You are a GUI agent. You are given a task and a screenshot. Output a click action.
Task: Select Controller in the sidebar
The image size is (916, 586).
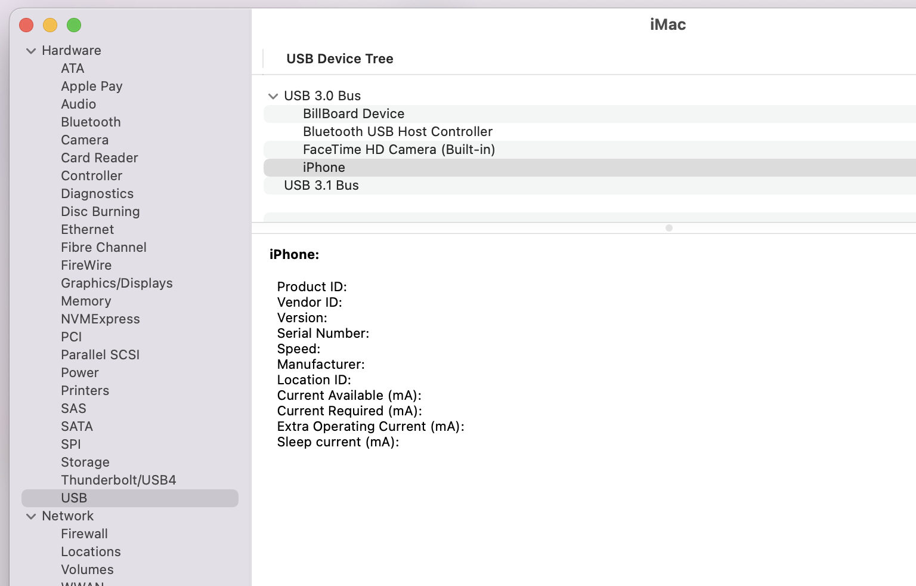[91, 176]
